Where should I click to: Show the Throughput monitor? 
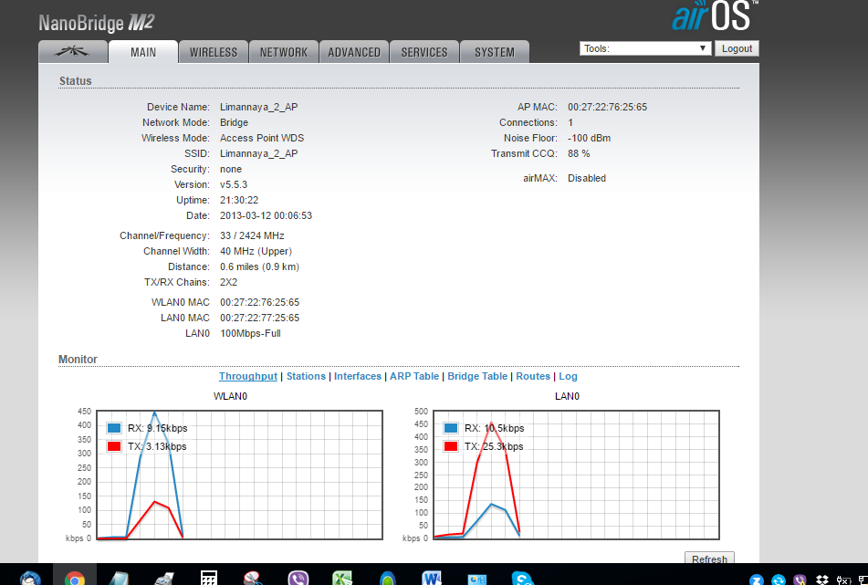click(x=248, y=376)
